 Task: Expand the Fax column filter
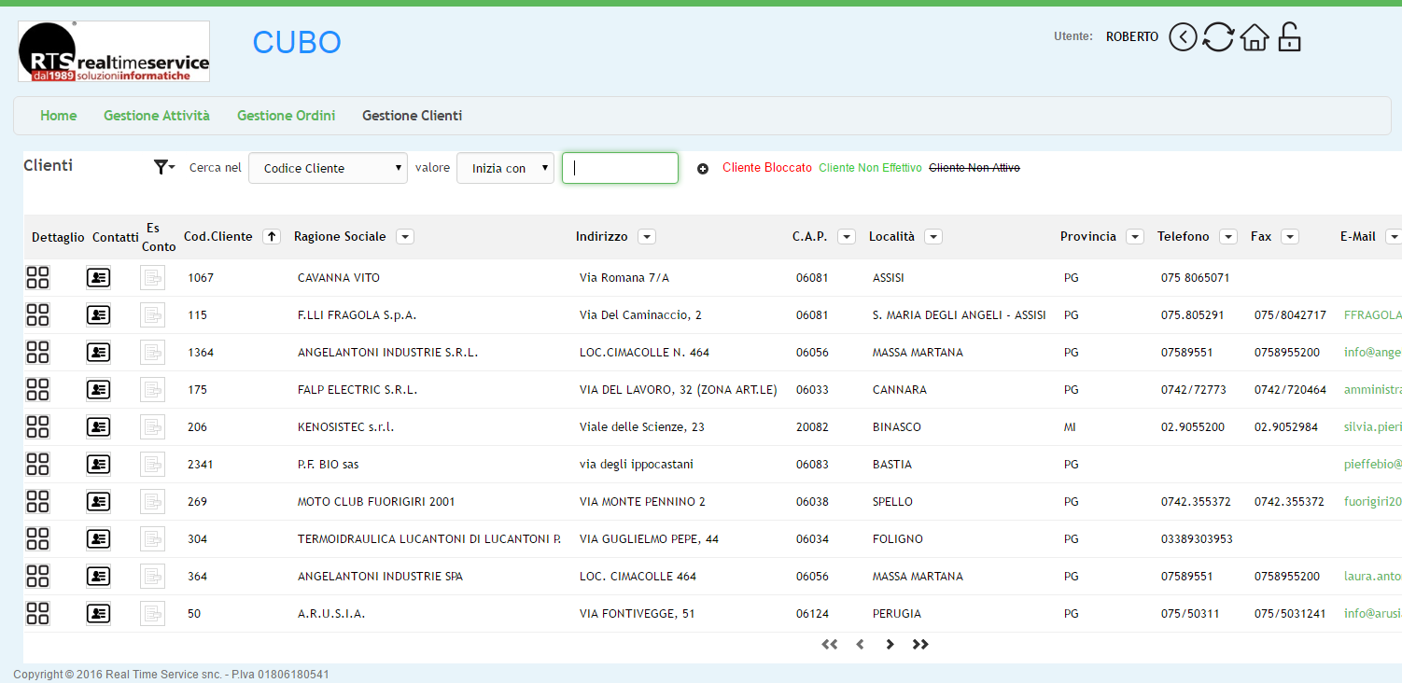(1290, 237)
